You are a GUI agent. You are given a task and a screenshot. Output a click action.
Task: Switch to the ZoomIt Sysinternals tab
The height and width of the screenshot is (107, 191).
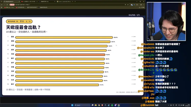coord(65,2)
